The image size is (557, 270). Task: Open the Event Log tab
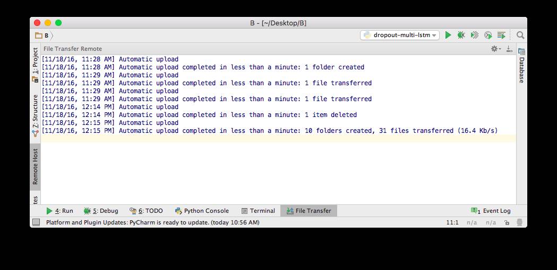pyautogui.click(x=491, y=211)
